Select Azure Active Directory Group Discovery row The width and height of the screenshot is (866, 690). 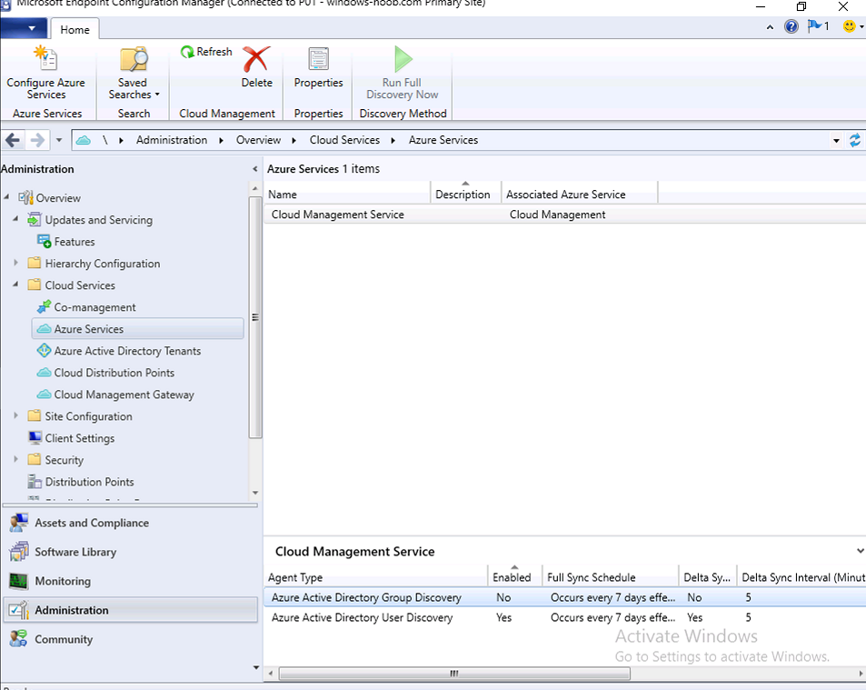pyautogui.click(x=564, y=597)
